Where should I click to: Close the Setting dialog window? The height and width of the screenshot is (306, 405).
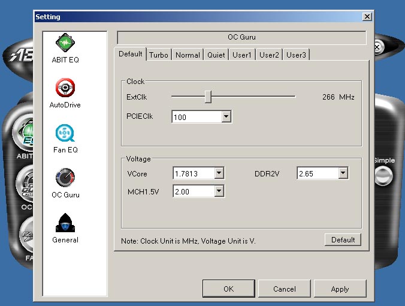[367, 17]
